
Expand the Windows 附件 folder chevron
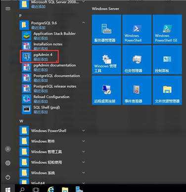pyautogui.click(x=84, y=141)
